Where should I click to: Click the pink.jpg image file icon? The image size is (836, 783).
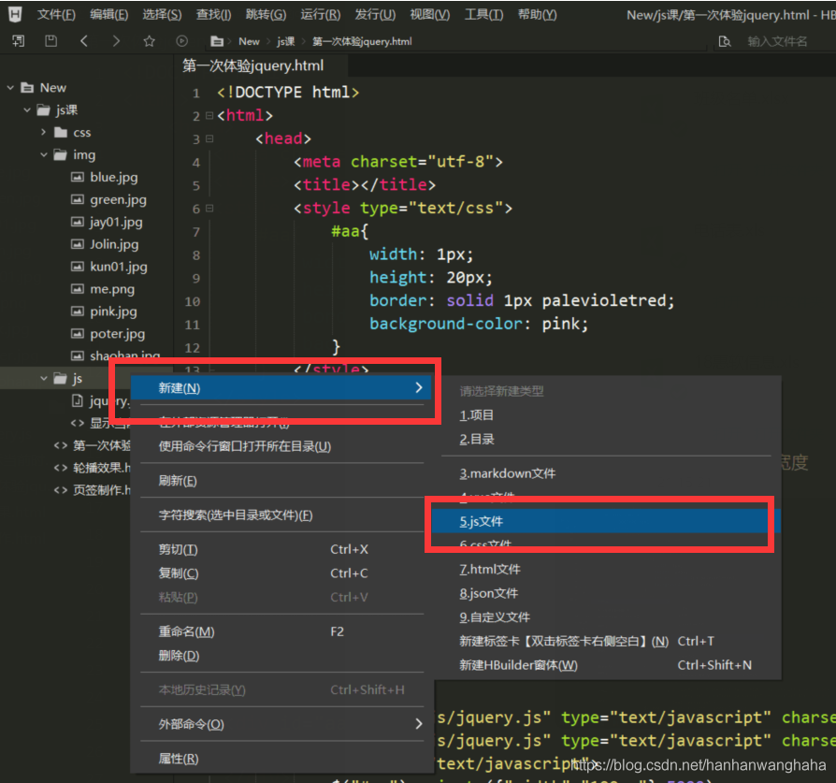78,312
